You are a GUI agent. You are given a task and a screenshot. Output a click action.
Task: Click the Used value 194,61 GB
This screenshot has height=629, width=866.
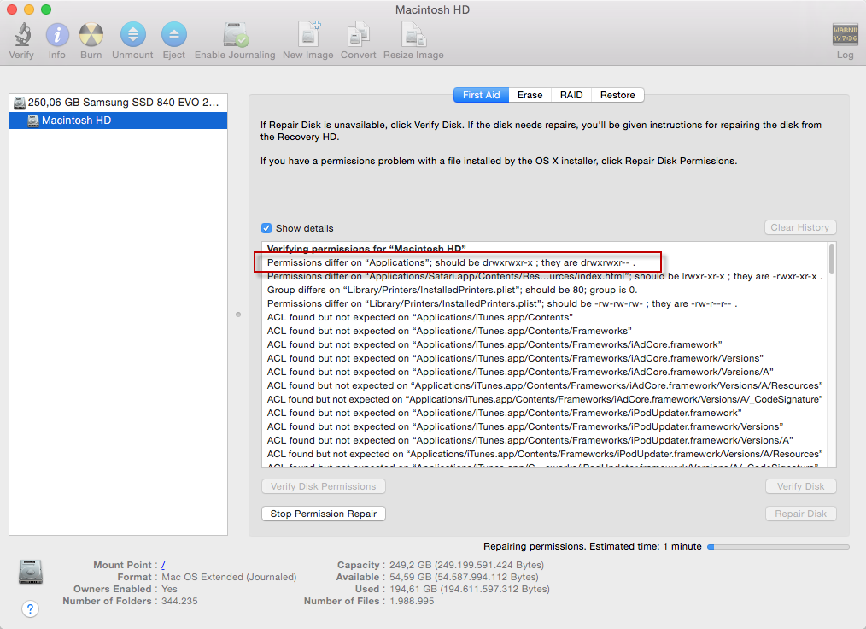470,589
